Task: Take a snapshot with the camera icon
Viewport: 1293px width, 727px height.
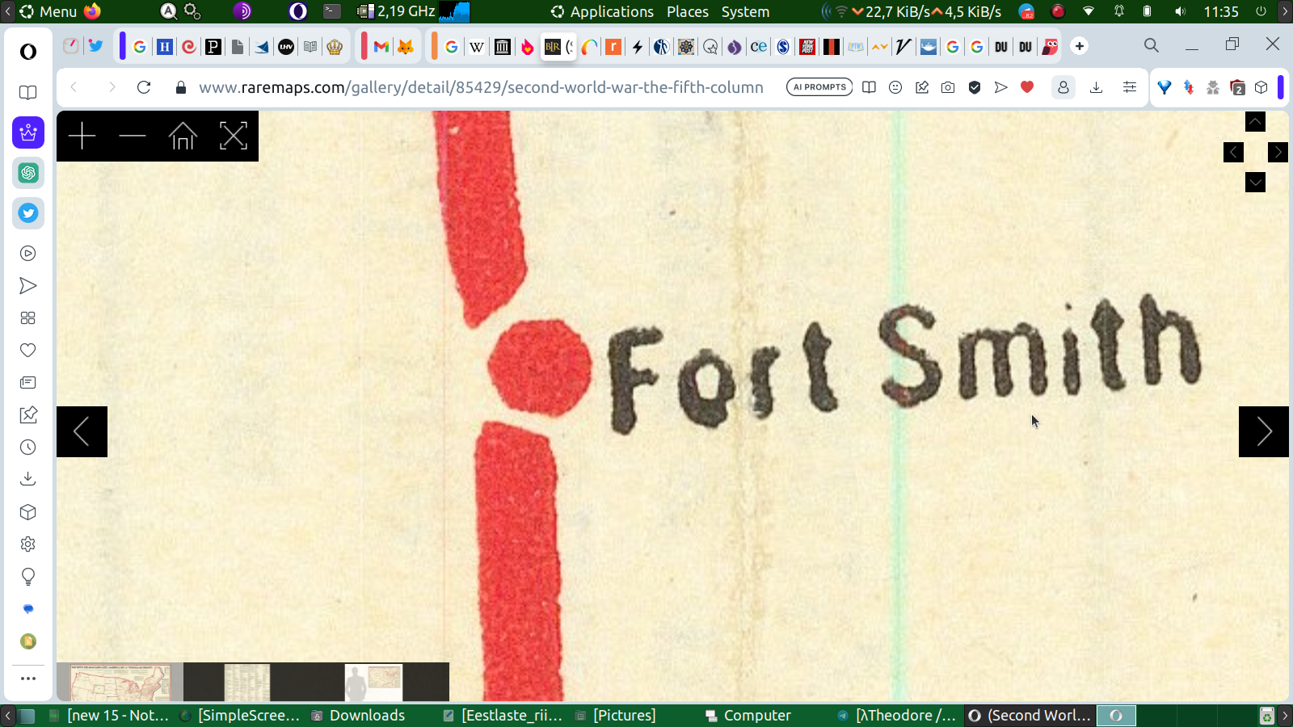Action: tap(948, 87)
